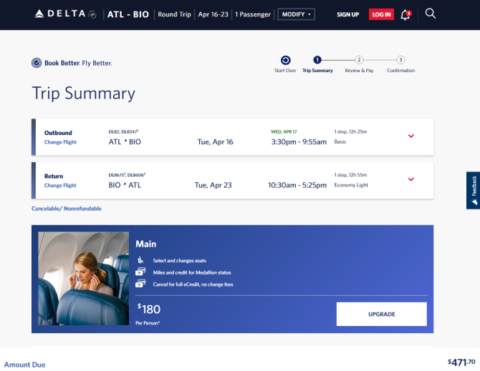Screen dimensions: 480x371
Task: Click the UPGRADE button
Action: (x=381, y=314)
